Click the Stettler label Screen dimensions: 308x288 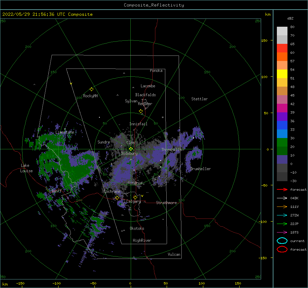tap(200, 99)
